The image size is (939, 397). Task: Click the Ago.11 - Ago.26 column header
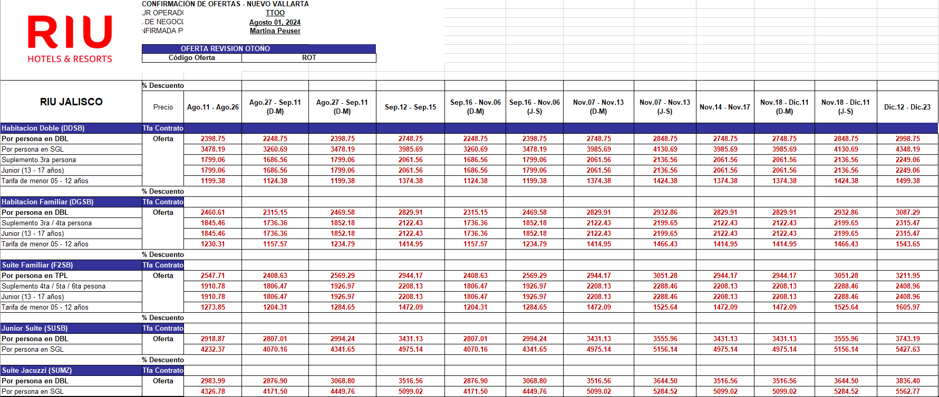(x=213, y=107)
